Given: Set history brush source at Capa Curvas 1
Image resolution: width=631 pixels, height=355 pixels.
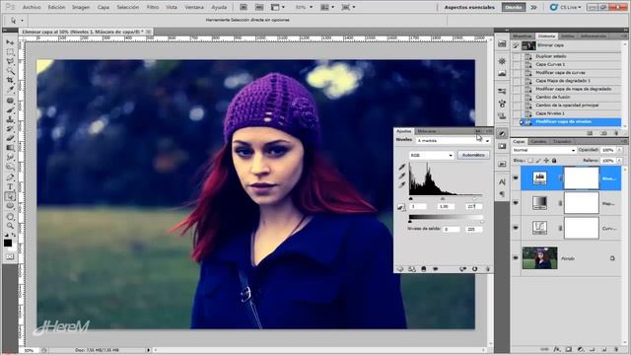Looking at the screenshot, I should point(517,64).
